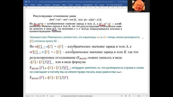Open the Конструктор ribbon tab

click(56, 5)
